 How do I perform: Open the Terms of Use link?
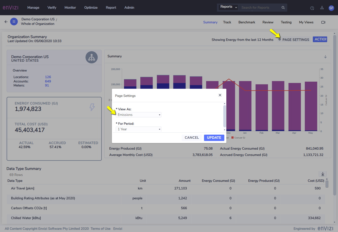coord(100,229)
